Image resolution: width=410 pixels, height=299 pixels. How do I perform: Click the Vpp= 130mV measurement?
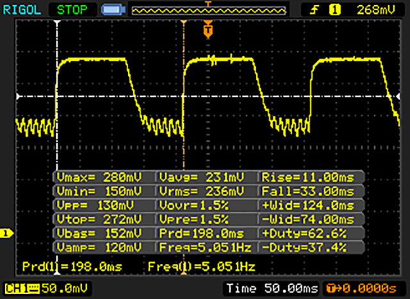(x=95, y=206)
